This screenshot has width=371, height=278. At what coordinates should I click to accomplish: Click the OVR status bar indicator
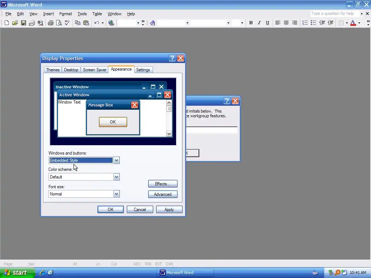[x=170, y=264]
